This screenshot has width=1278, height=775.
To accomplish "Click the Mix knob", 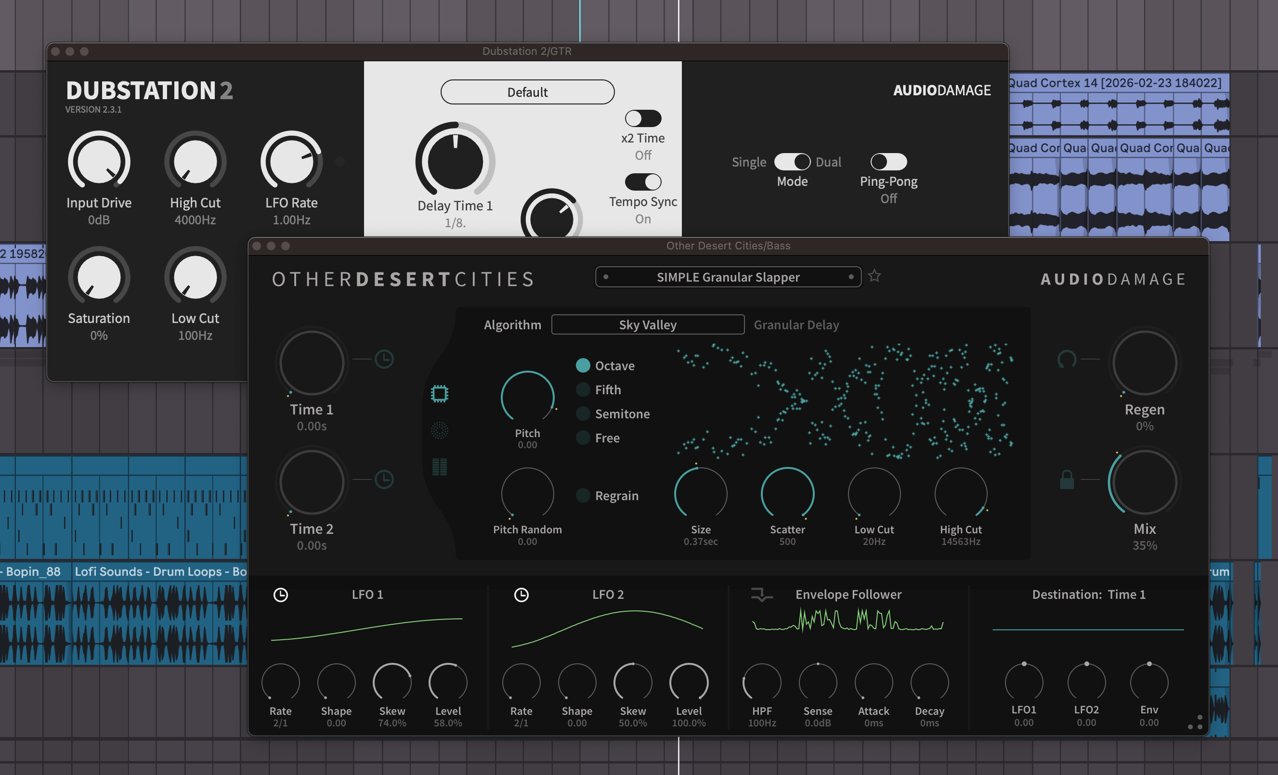I will 1144,482.
